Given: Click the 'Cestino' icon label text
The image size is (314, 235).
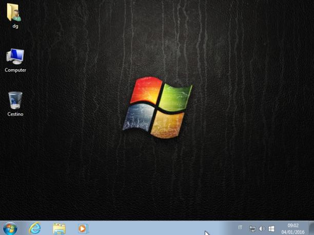Looking at the screenshot, I should (15, 114).
